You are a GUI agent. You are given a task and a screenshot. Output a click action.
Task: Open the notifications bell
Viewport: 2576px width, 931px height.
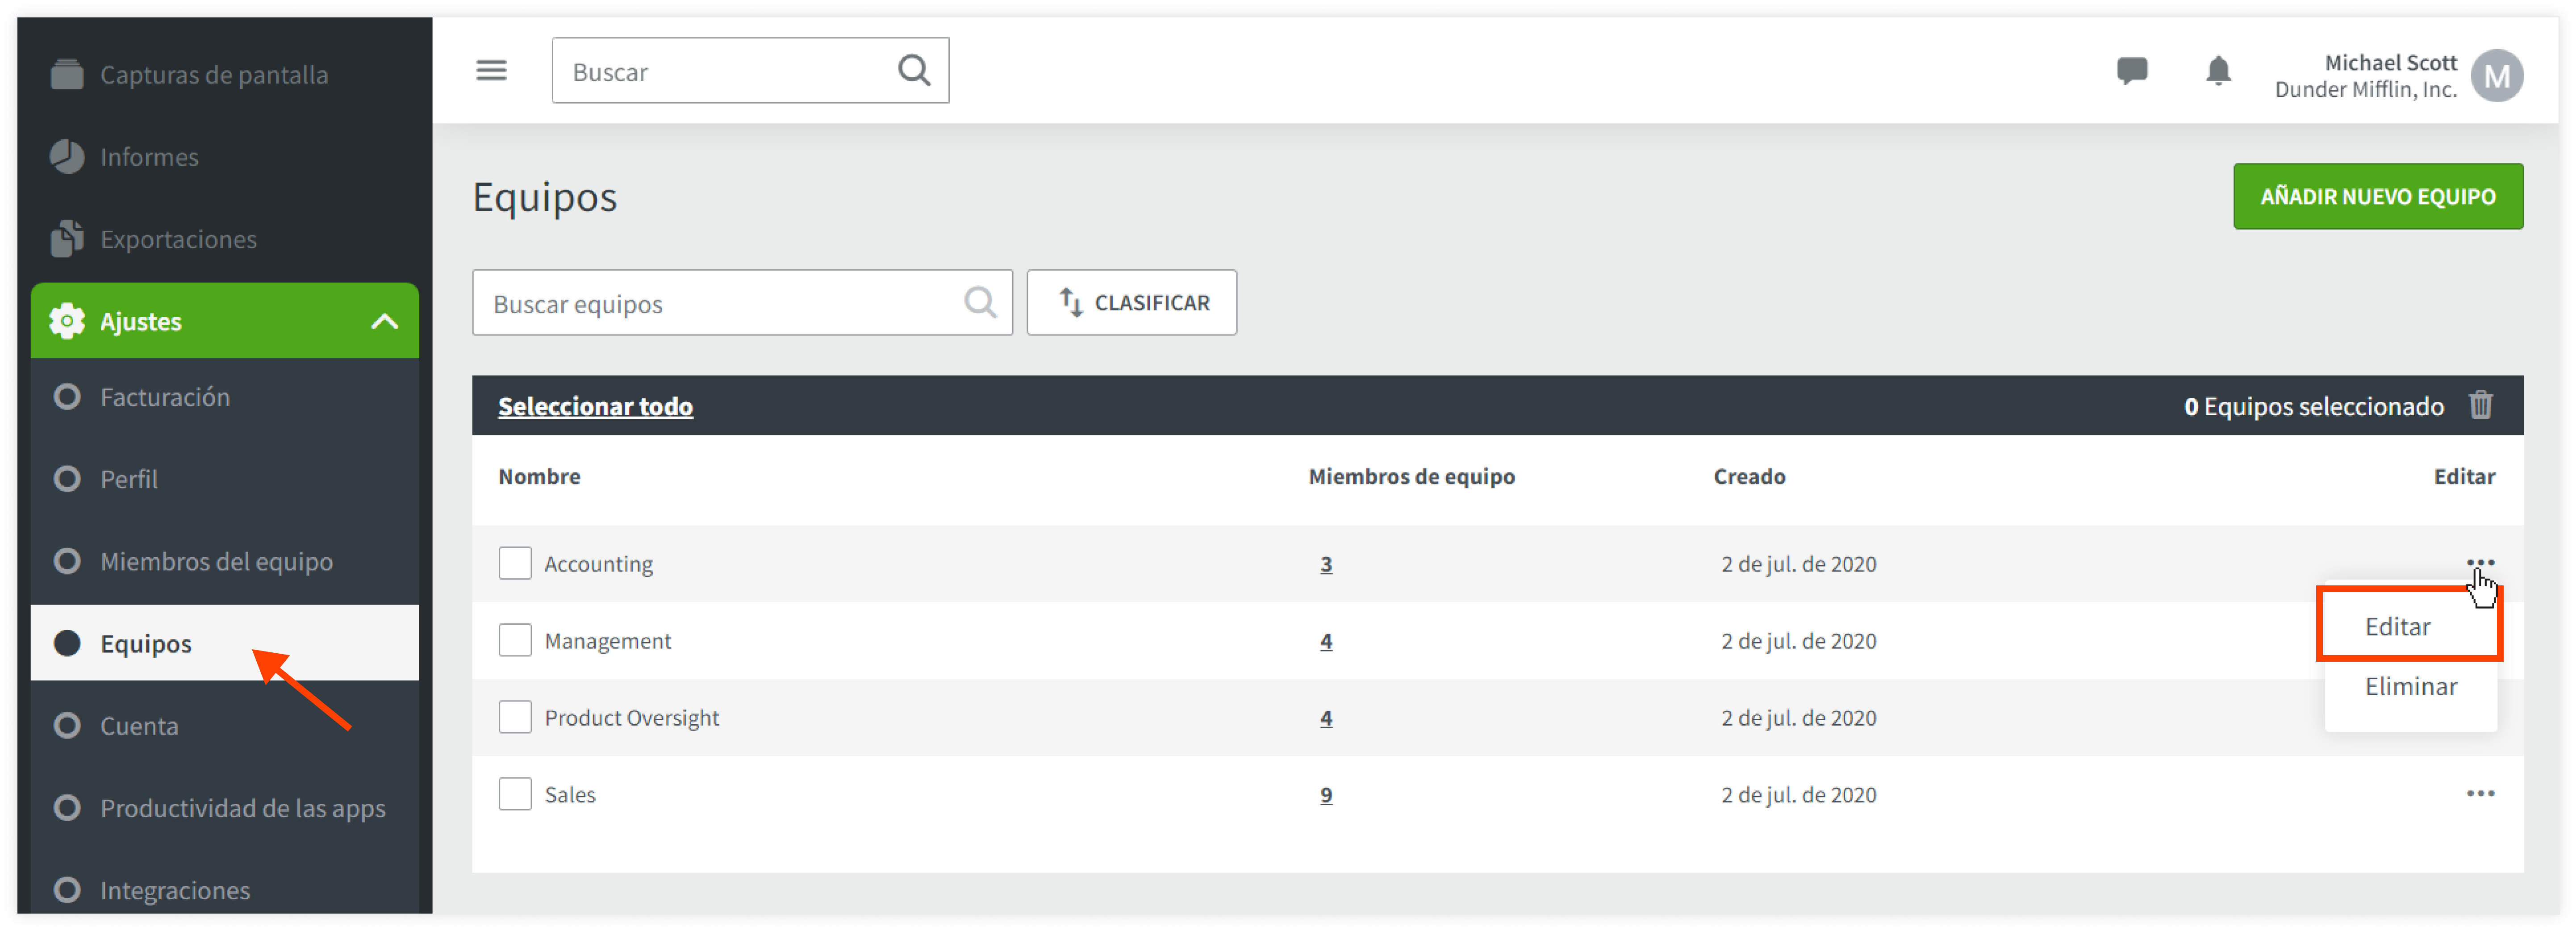2218,71
